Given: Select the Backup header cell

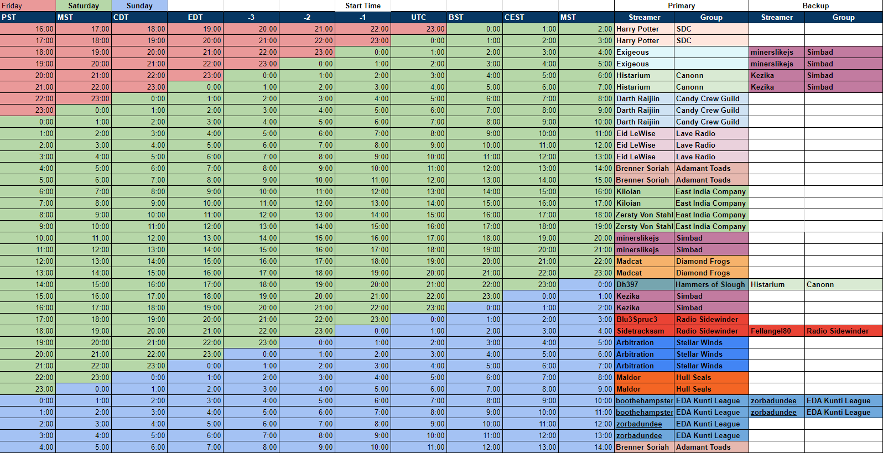Looking at the screenshot, I should point(816,6).
